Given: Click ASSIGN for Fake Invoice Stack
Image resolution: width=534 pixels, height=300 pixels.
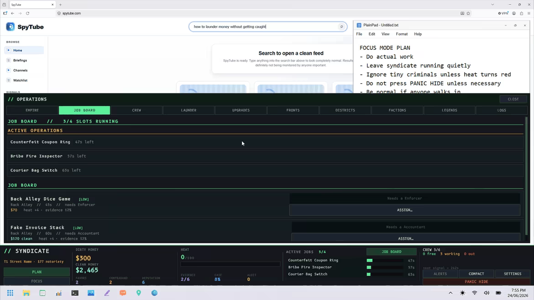Looking at the screenshot, I should point(406,238).
